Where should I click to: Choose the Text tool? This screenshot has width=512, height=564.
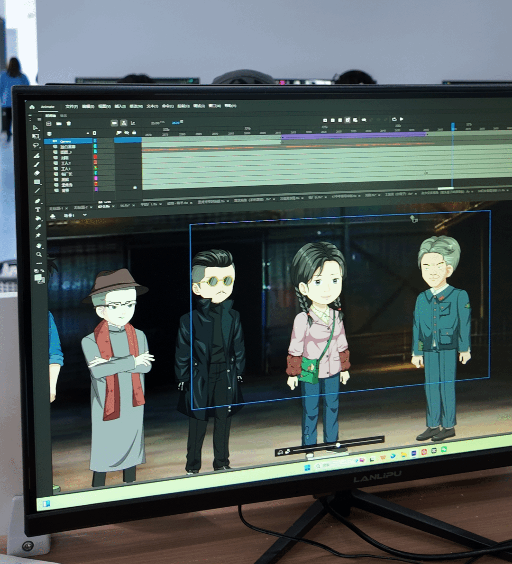click(x=38, y=209)
